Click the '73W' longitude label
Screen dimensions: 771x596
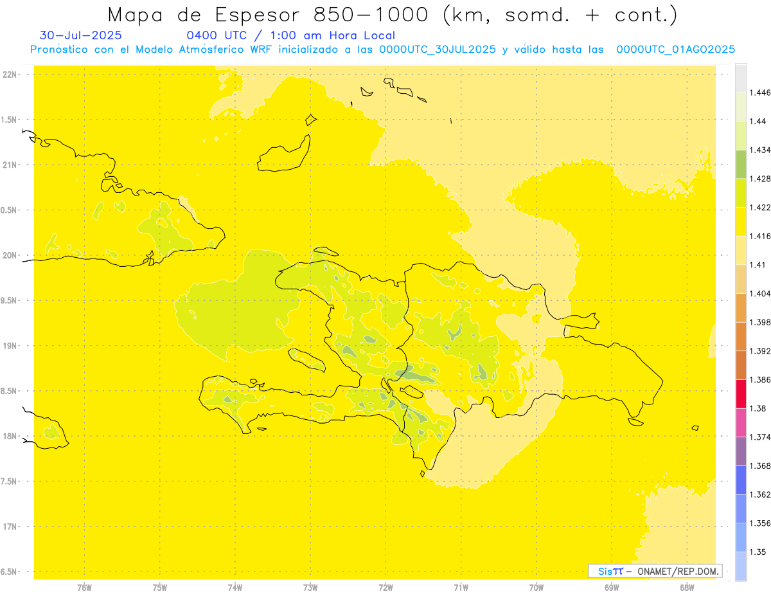point(310,587)
